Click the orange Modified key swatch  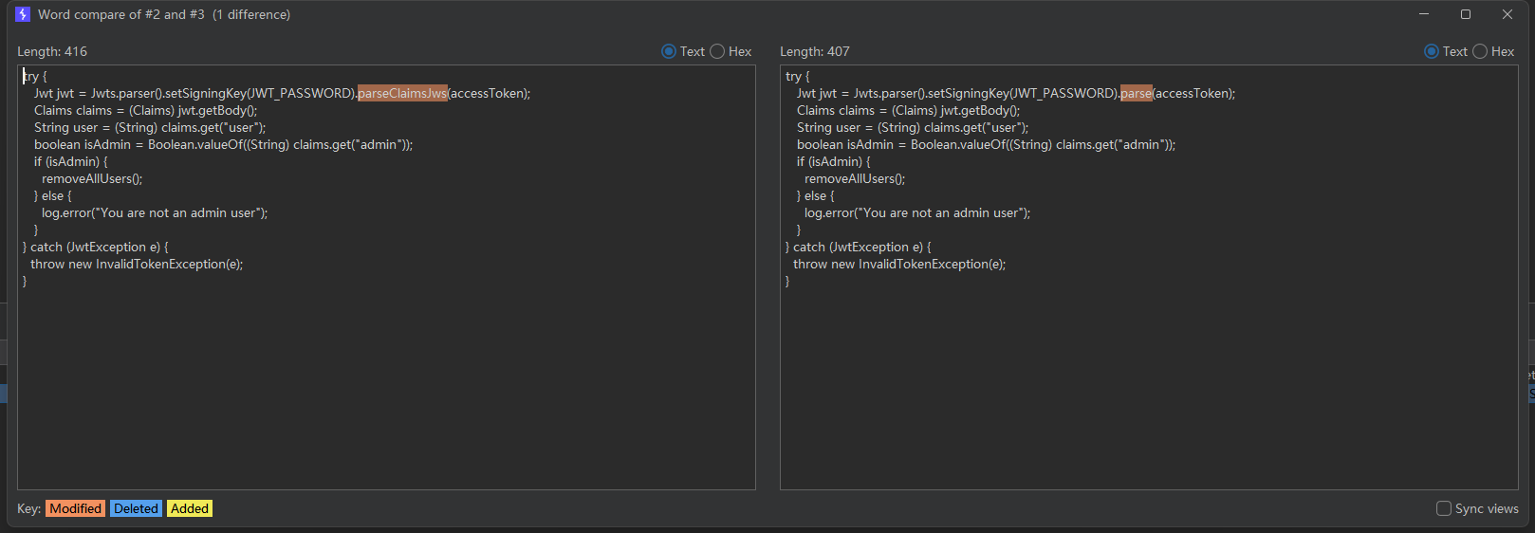click(75, 508)
